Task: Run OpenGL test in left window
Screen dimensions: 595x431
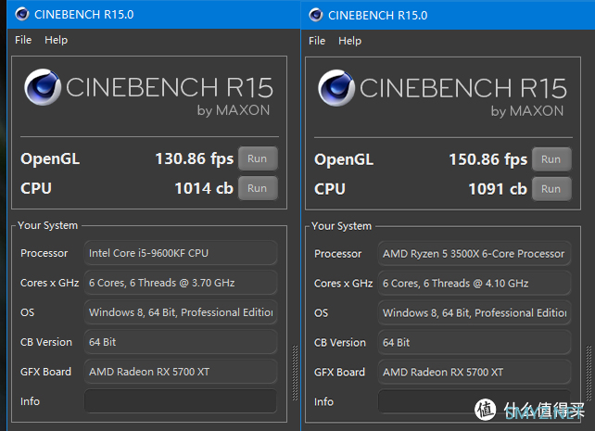Action: pos(258,158)
